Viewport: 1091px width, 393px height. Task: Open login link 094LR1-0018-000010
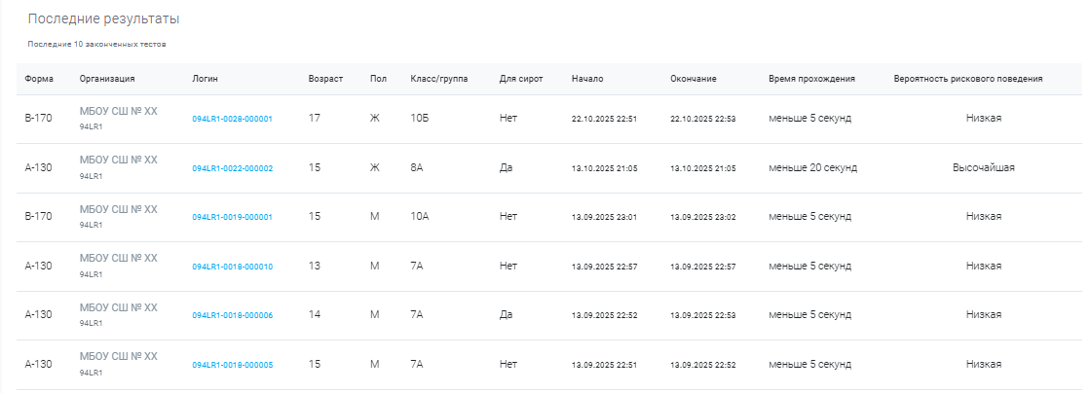tap(232, 267)
